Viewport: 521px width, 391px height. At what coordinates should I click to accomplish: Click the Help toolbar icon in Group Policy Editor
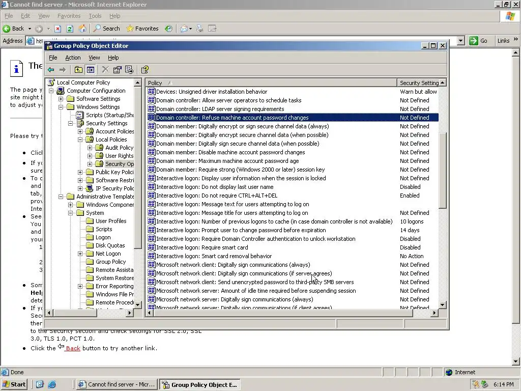click(x=145, y=70)
